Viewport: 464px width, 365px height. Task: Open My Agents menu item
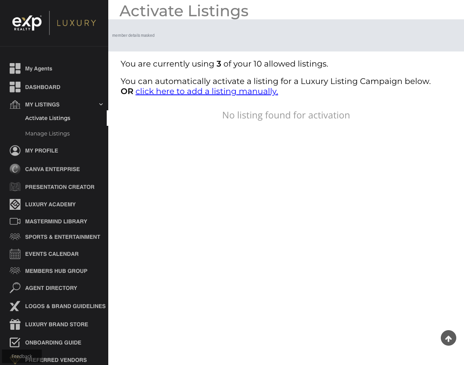(x=39, y=69)
